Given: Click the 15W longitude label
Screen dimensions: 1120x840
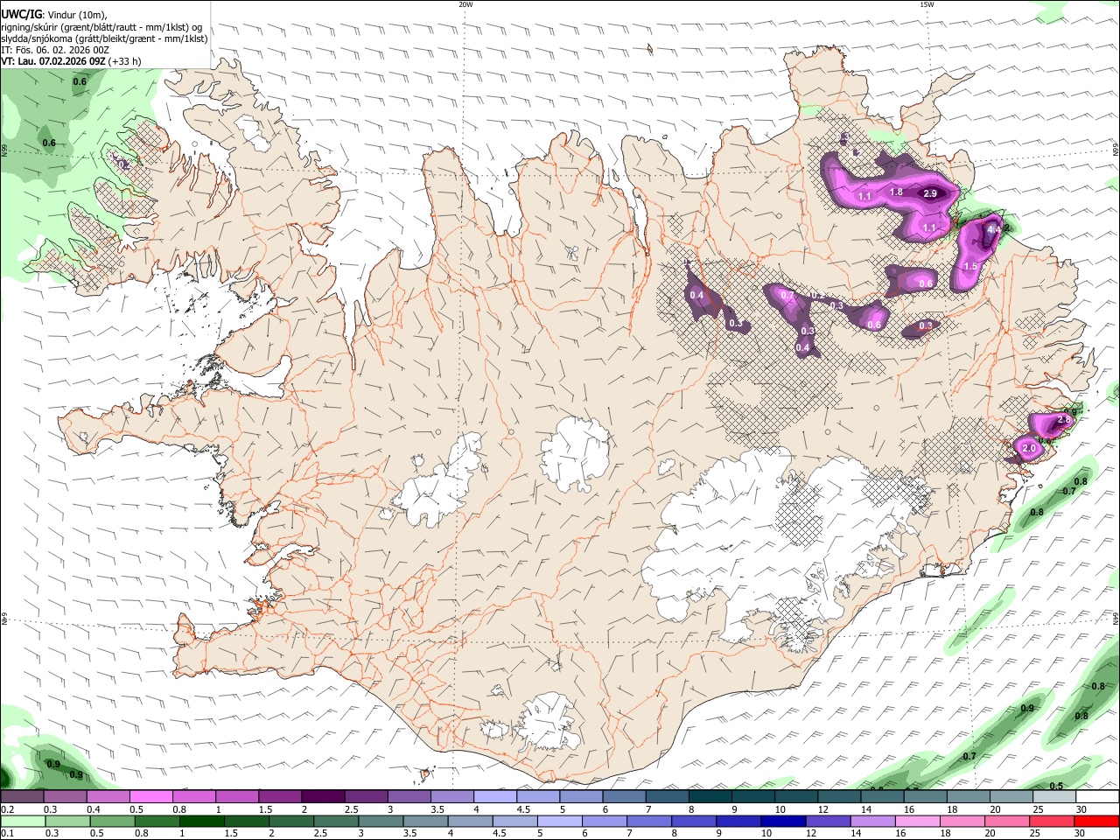Looking at the screenshot, I should point(927,4).
